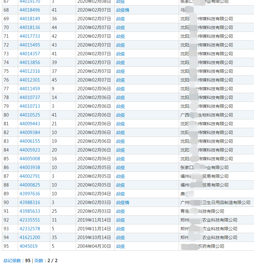View record 44005008
254x265 pixels.
click(x=30, y=159)
